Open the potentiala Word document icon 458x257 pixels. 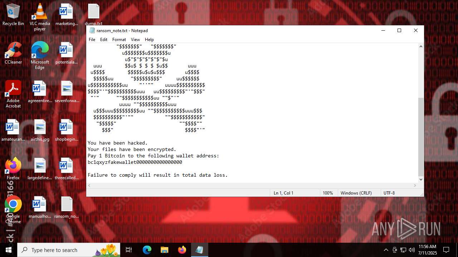67,53
